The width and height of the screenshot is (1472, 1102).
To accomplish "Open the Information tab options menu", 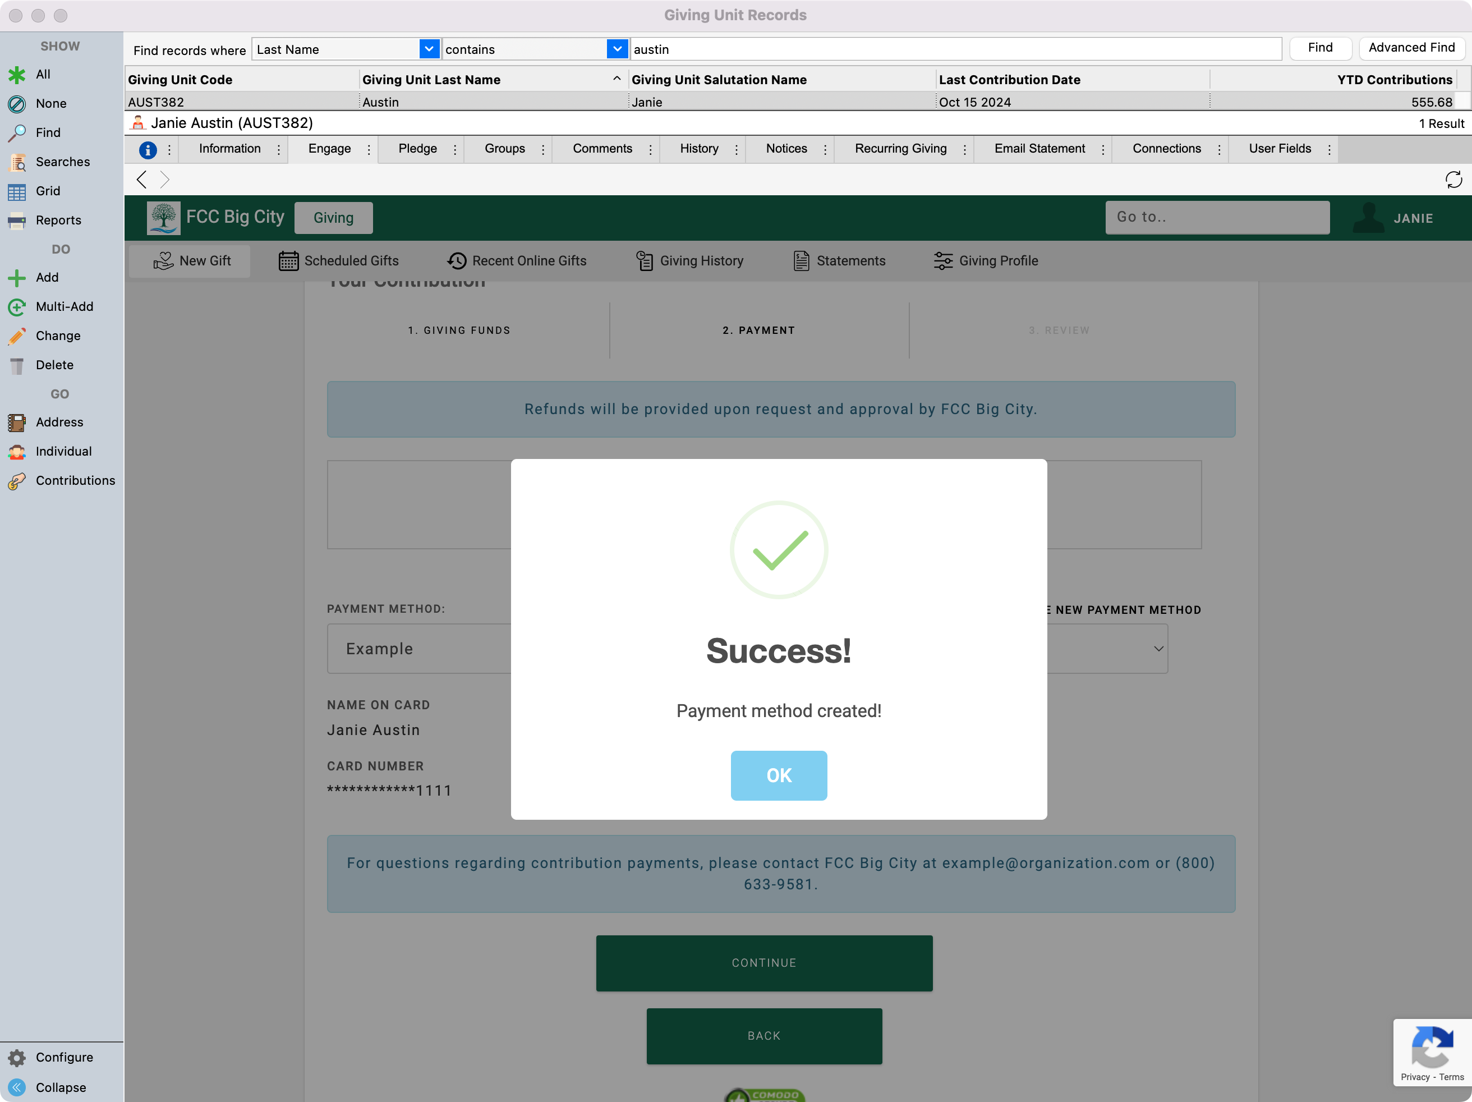I will coord(279,150).
